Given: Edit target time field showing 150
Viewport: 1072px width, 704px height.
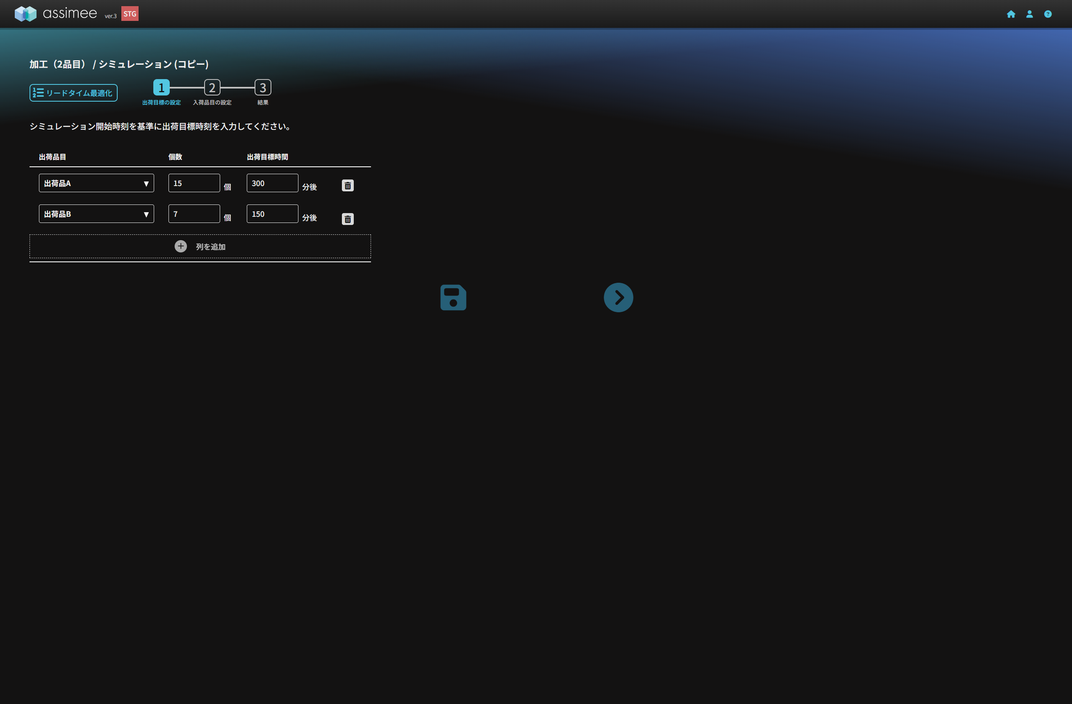Looking at the screenshot, I should 273,213.
